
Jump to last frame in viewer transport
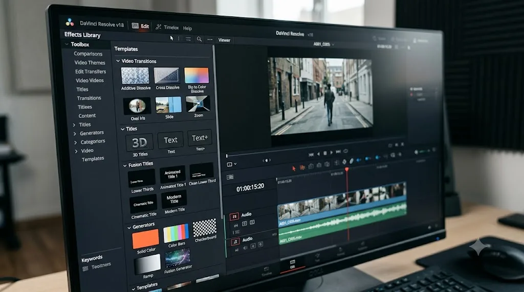[338, 152]
